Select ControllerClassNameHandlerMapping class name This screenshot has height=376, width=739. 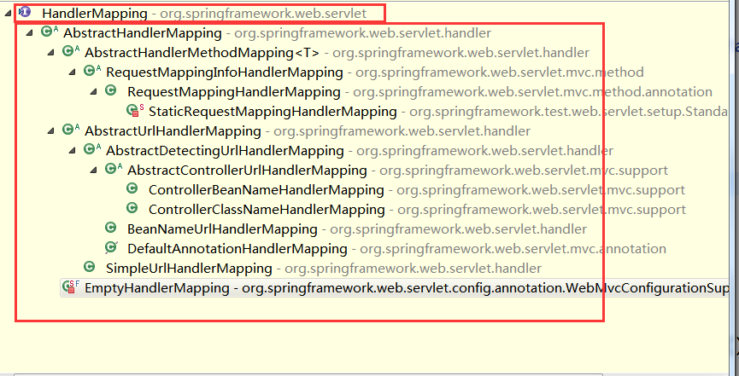(267, 209)
